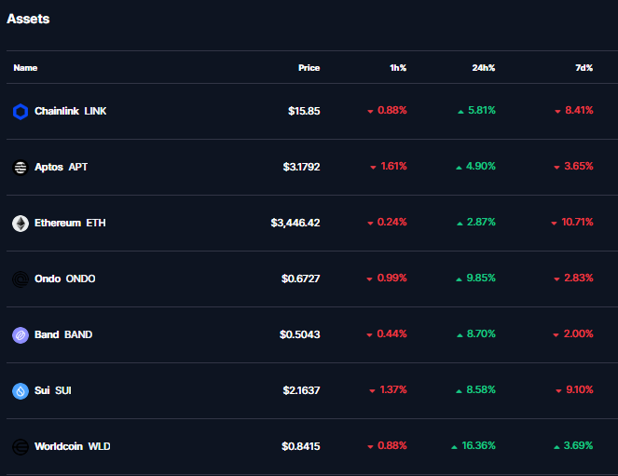Click the Ethereum price $3,446.42

[x=295, y=223]
